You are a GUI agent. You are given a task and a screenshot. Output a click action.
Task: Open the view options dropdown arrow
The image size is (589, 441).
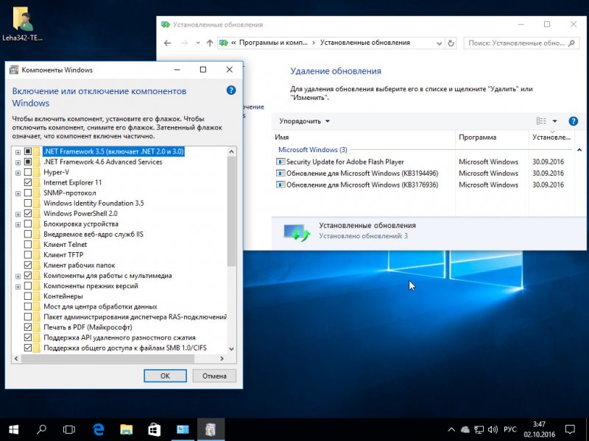point(554,121)
